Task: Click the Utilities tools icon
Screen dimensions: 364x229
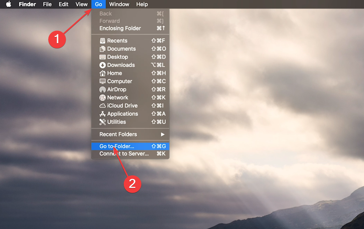Action: pyautogui.click(x=102, y=122)
